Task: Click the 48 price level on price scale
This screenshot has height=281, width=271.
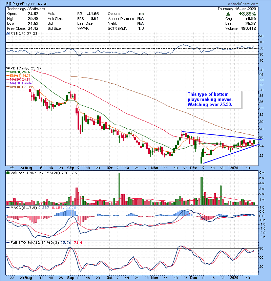Action: 261,70
